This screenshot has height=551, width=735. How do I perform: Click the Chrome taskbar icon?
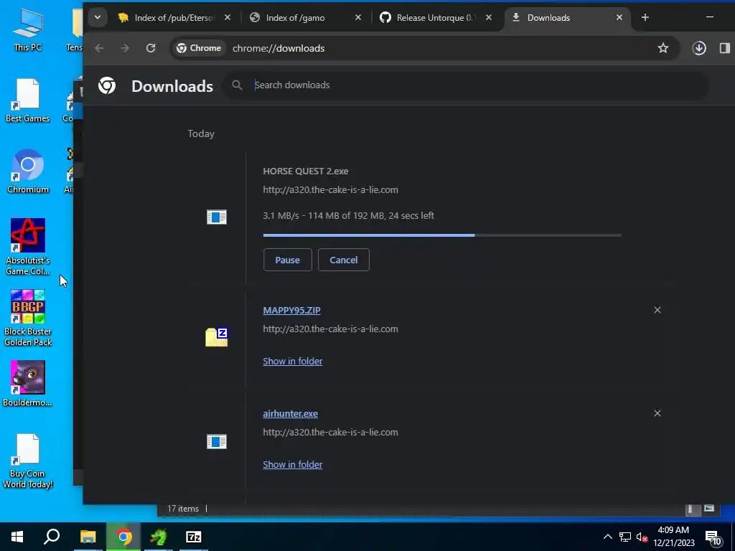click(x=123, y=537)
